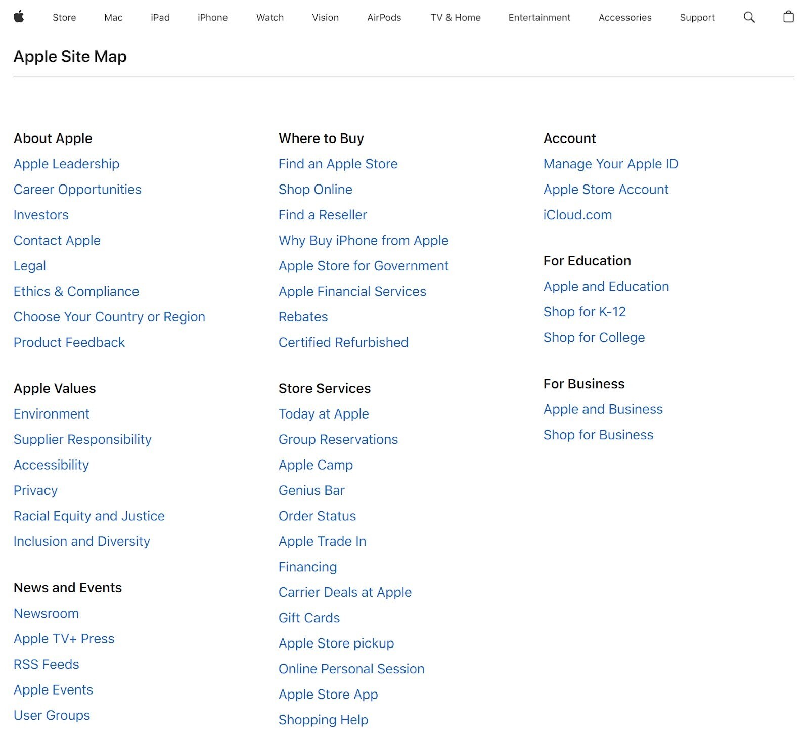Click Manage Your Apple ID

(611, 164)
